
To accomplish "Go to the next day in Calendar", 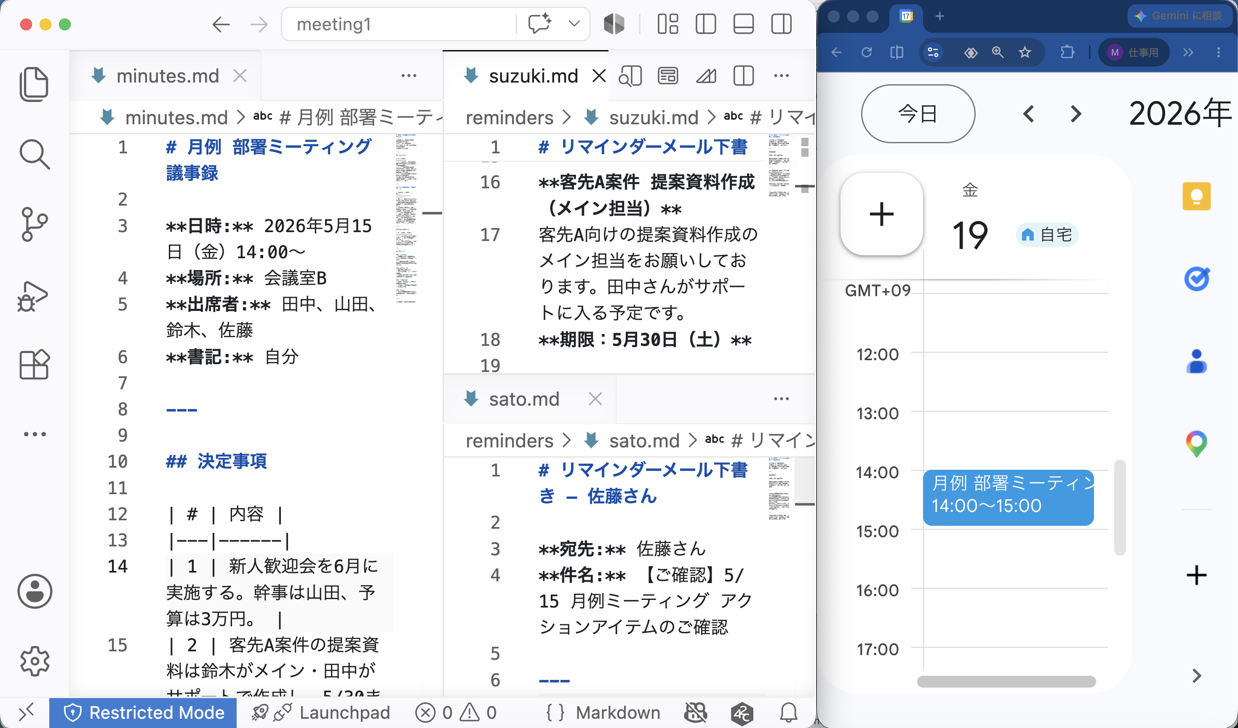I will [1075, 114].
